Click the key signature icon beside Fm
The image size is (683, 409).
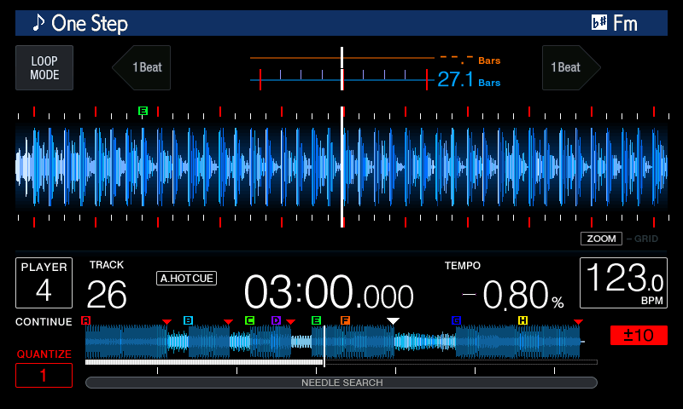599,23
